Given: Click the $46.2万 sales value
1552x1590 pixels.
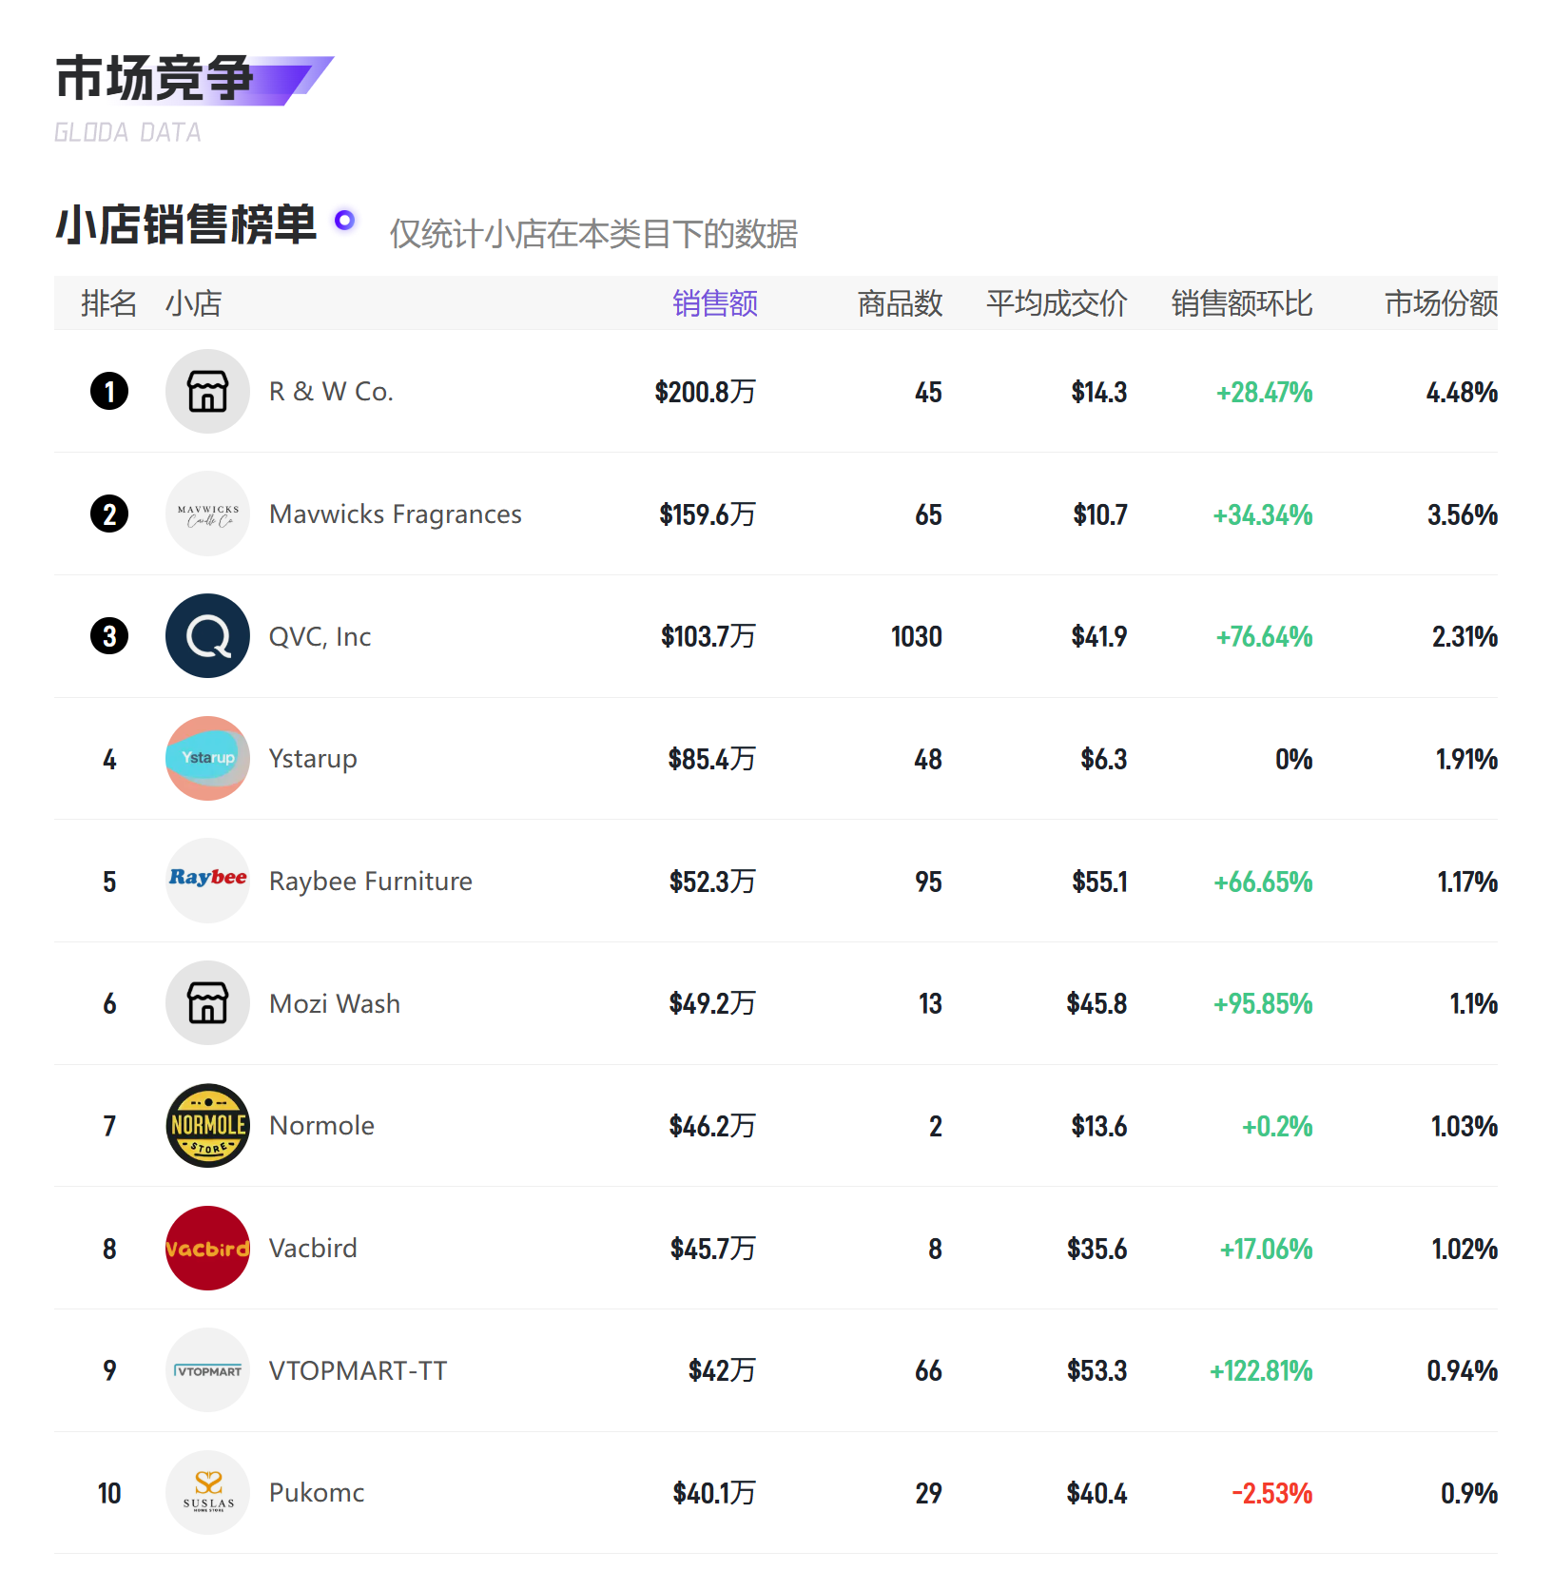Looking at the screenshot, I should click(712, 1126).
